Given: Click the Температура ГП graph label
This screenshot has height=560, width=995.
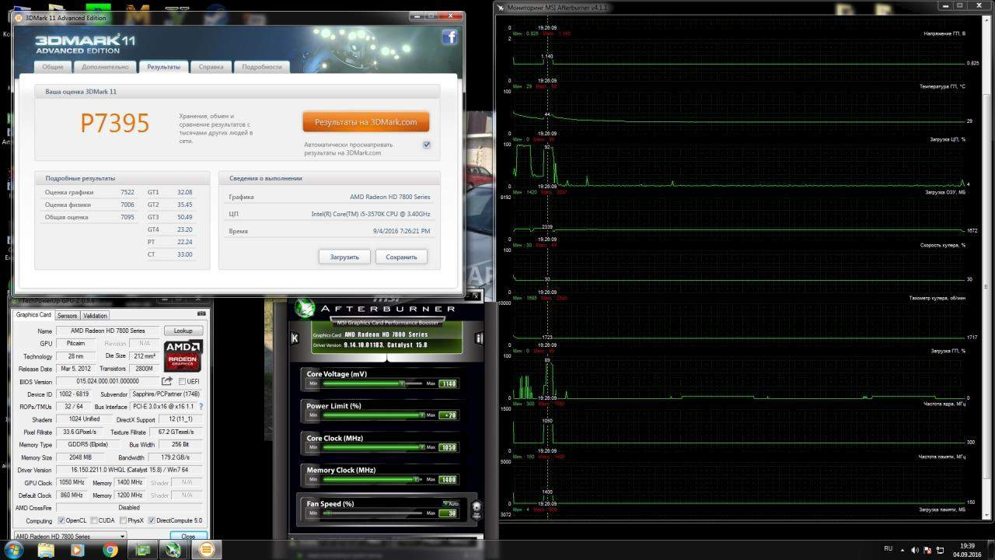Looking at the screenshot, I should click(941, 86).
